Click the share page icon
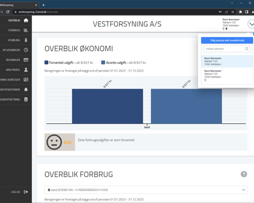The width and height of the screenshot is (254, 203). (227, 12)
